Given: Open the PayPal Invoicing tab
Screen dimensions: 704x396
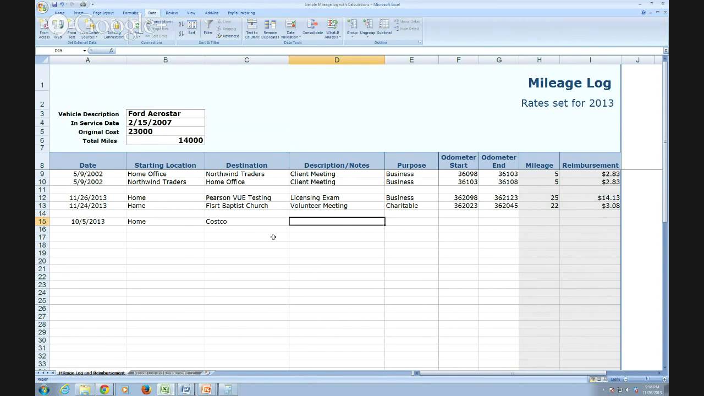Looking at the screenshot, I should pyautogui.click(x=241, y=13).
